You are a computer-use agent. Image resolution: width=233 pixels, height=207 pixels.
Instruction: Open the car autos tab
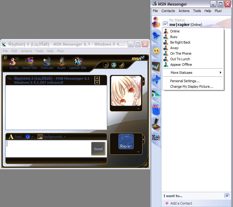pos(156,95)
